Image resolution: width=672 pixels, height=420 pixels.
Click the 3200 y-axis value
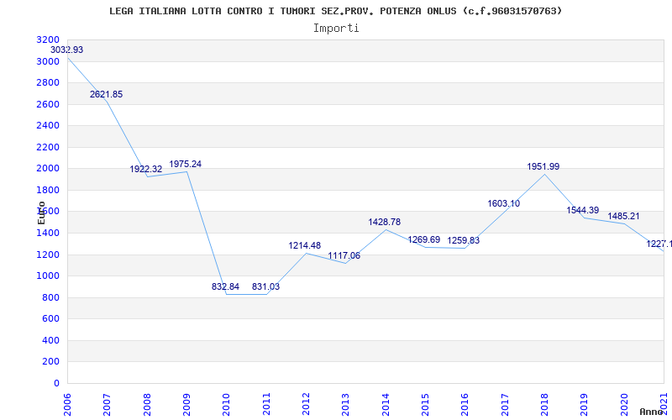[x=48, y=40]
